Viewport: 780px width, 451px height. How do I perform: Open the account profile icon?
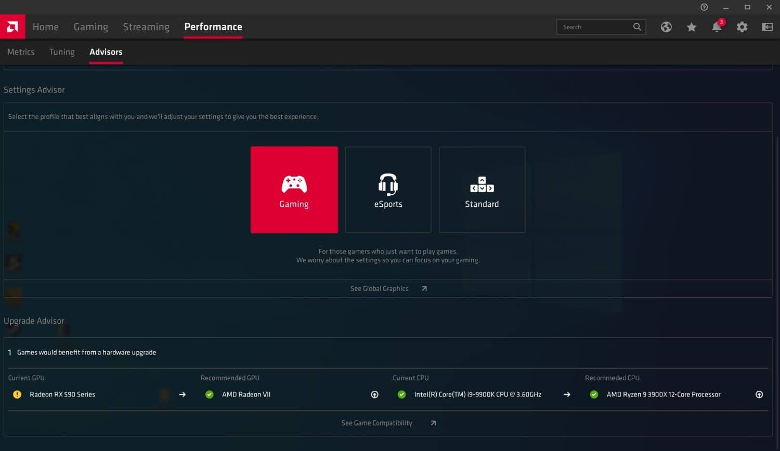point(768,26)
